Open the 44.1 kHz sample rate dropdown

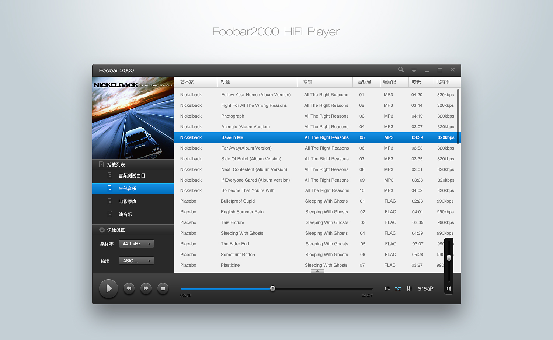(x=136, y=244)
